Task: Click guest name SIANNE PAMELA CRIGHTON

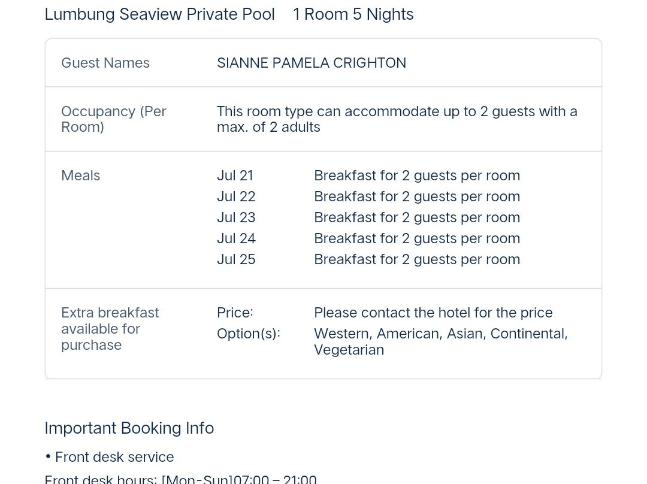Action: (x=311, y=63)
